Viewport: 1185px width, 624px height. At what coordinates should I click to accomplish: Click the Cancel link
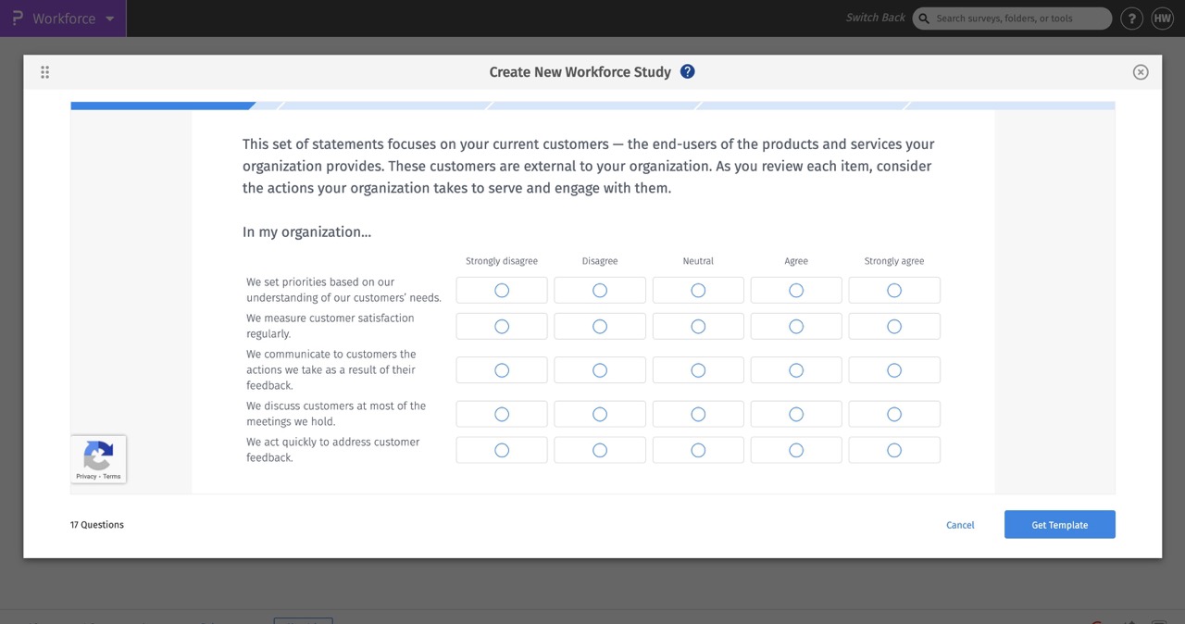click(x=960, y=525)
